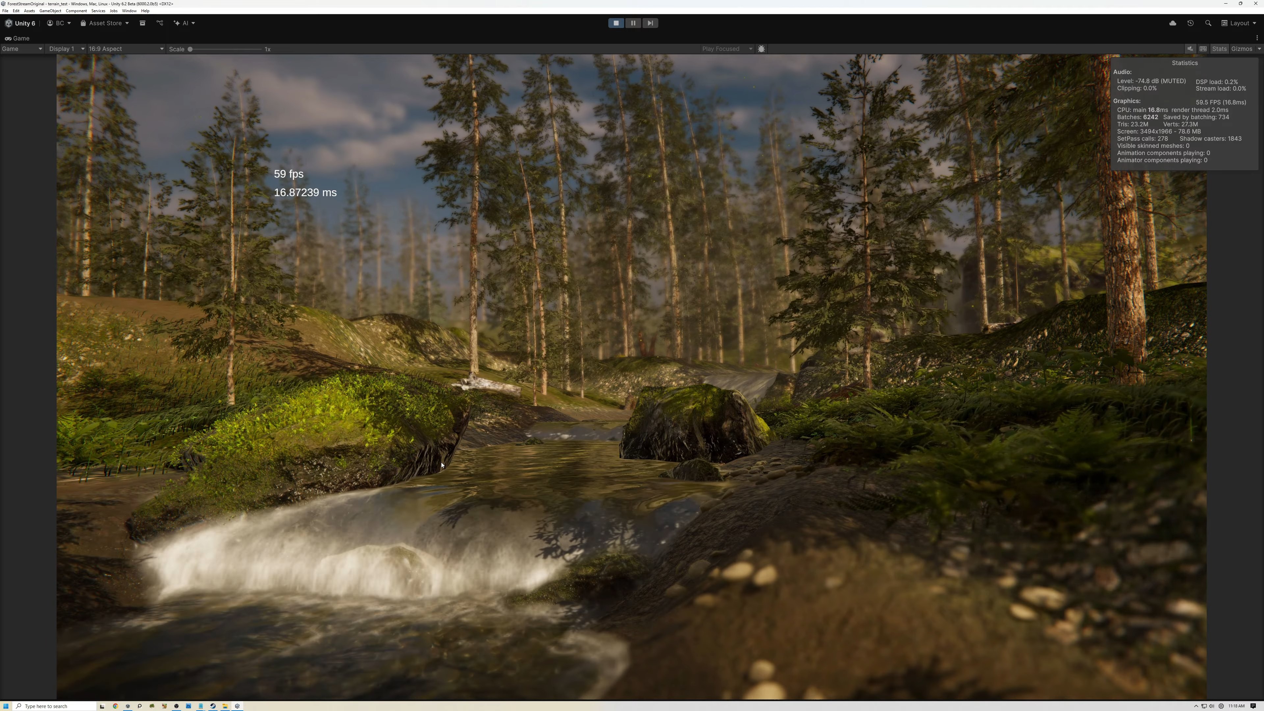Click the SetPass calls: 278 statistic

(1142, 139)
